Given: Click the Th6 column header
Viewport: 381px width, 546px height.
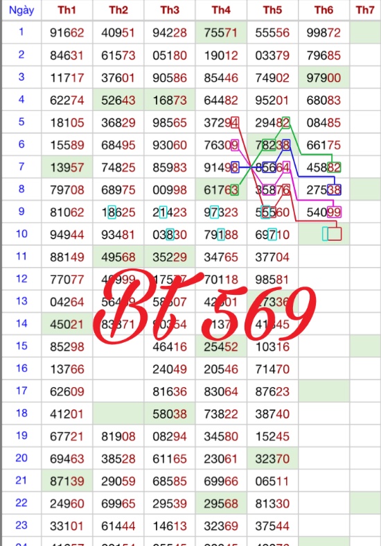Looking at the screenshot, I should point(324,10).
